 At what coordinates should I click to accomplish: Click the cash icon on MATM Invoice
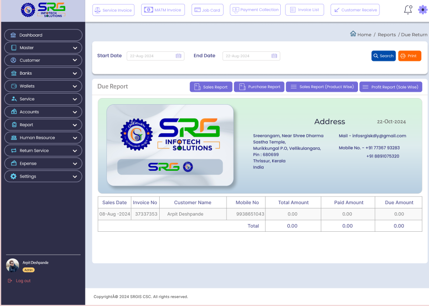pos(148,10)
